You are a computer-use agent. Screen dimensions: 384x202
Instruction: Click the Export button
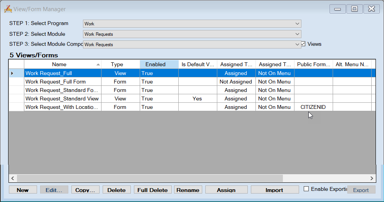[x=361, y=190]
